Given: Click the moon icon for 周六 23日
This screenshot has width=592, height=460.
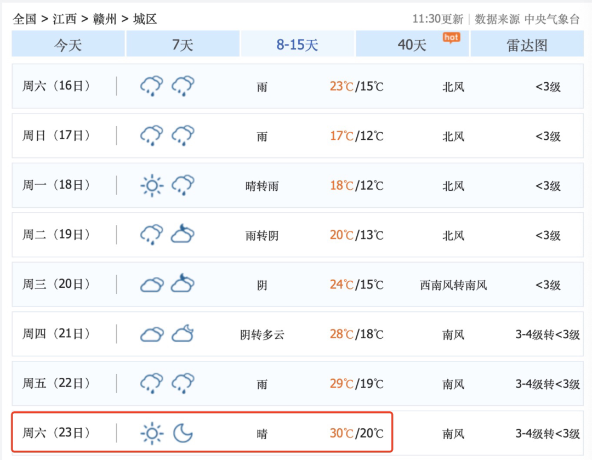Looking at the screenshot, I should click(183, 433).
